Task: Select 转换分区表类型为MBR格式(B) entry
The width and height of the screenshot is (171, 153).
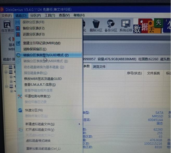Action: coord(46,61)
